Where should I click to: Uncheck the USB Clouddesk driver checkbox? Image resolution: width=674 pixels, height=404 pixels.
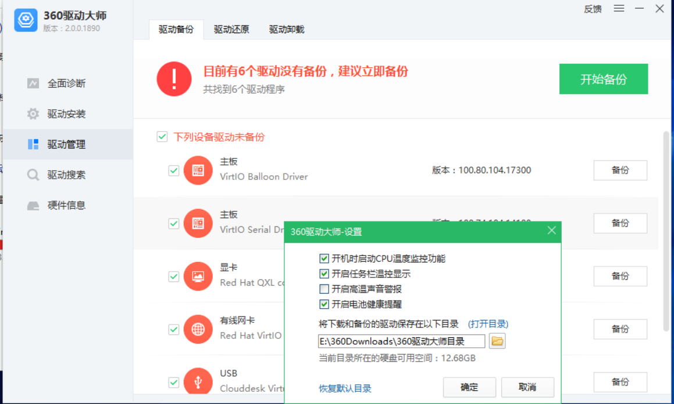(x=174, y=382)
